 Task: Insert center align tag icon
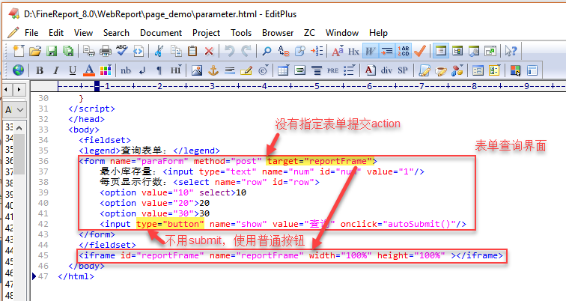coord(316,70)
